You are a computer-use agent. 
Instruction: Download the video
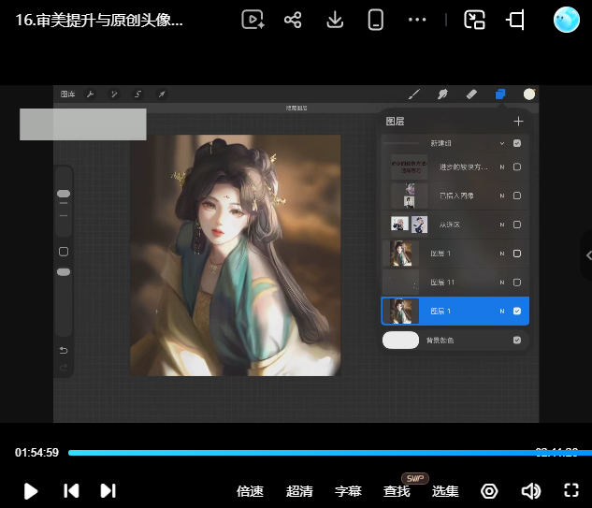[335, 20]
